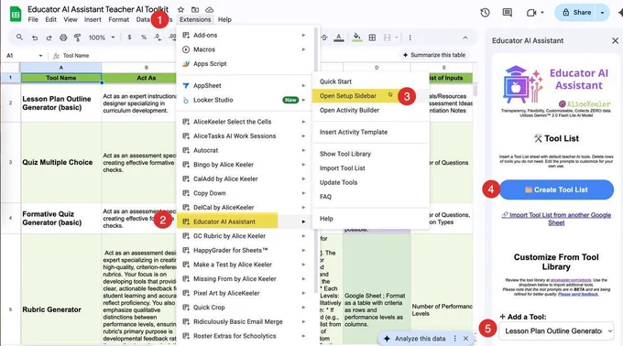The width and height of the screenshot is (623, 346).
Task: Select Quiz Multiple Choice cell
Action: 60,162
